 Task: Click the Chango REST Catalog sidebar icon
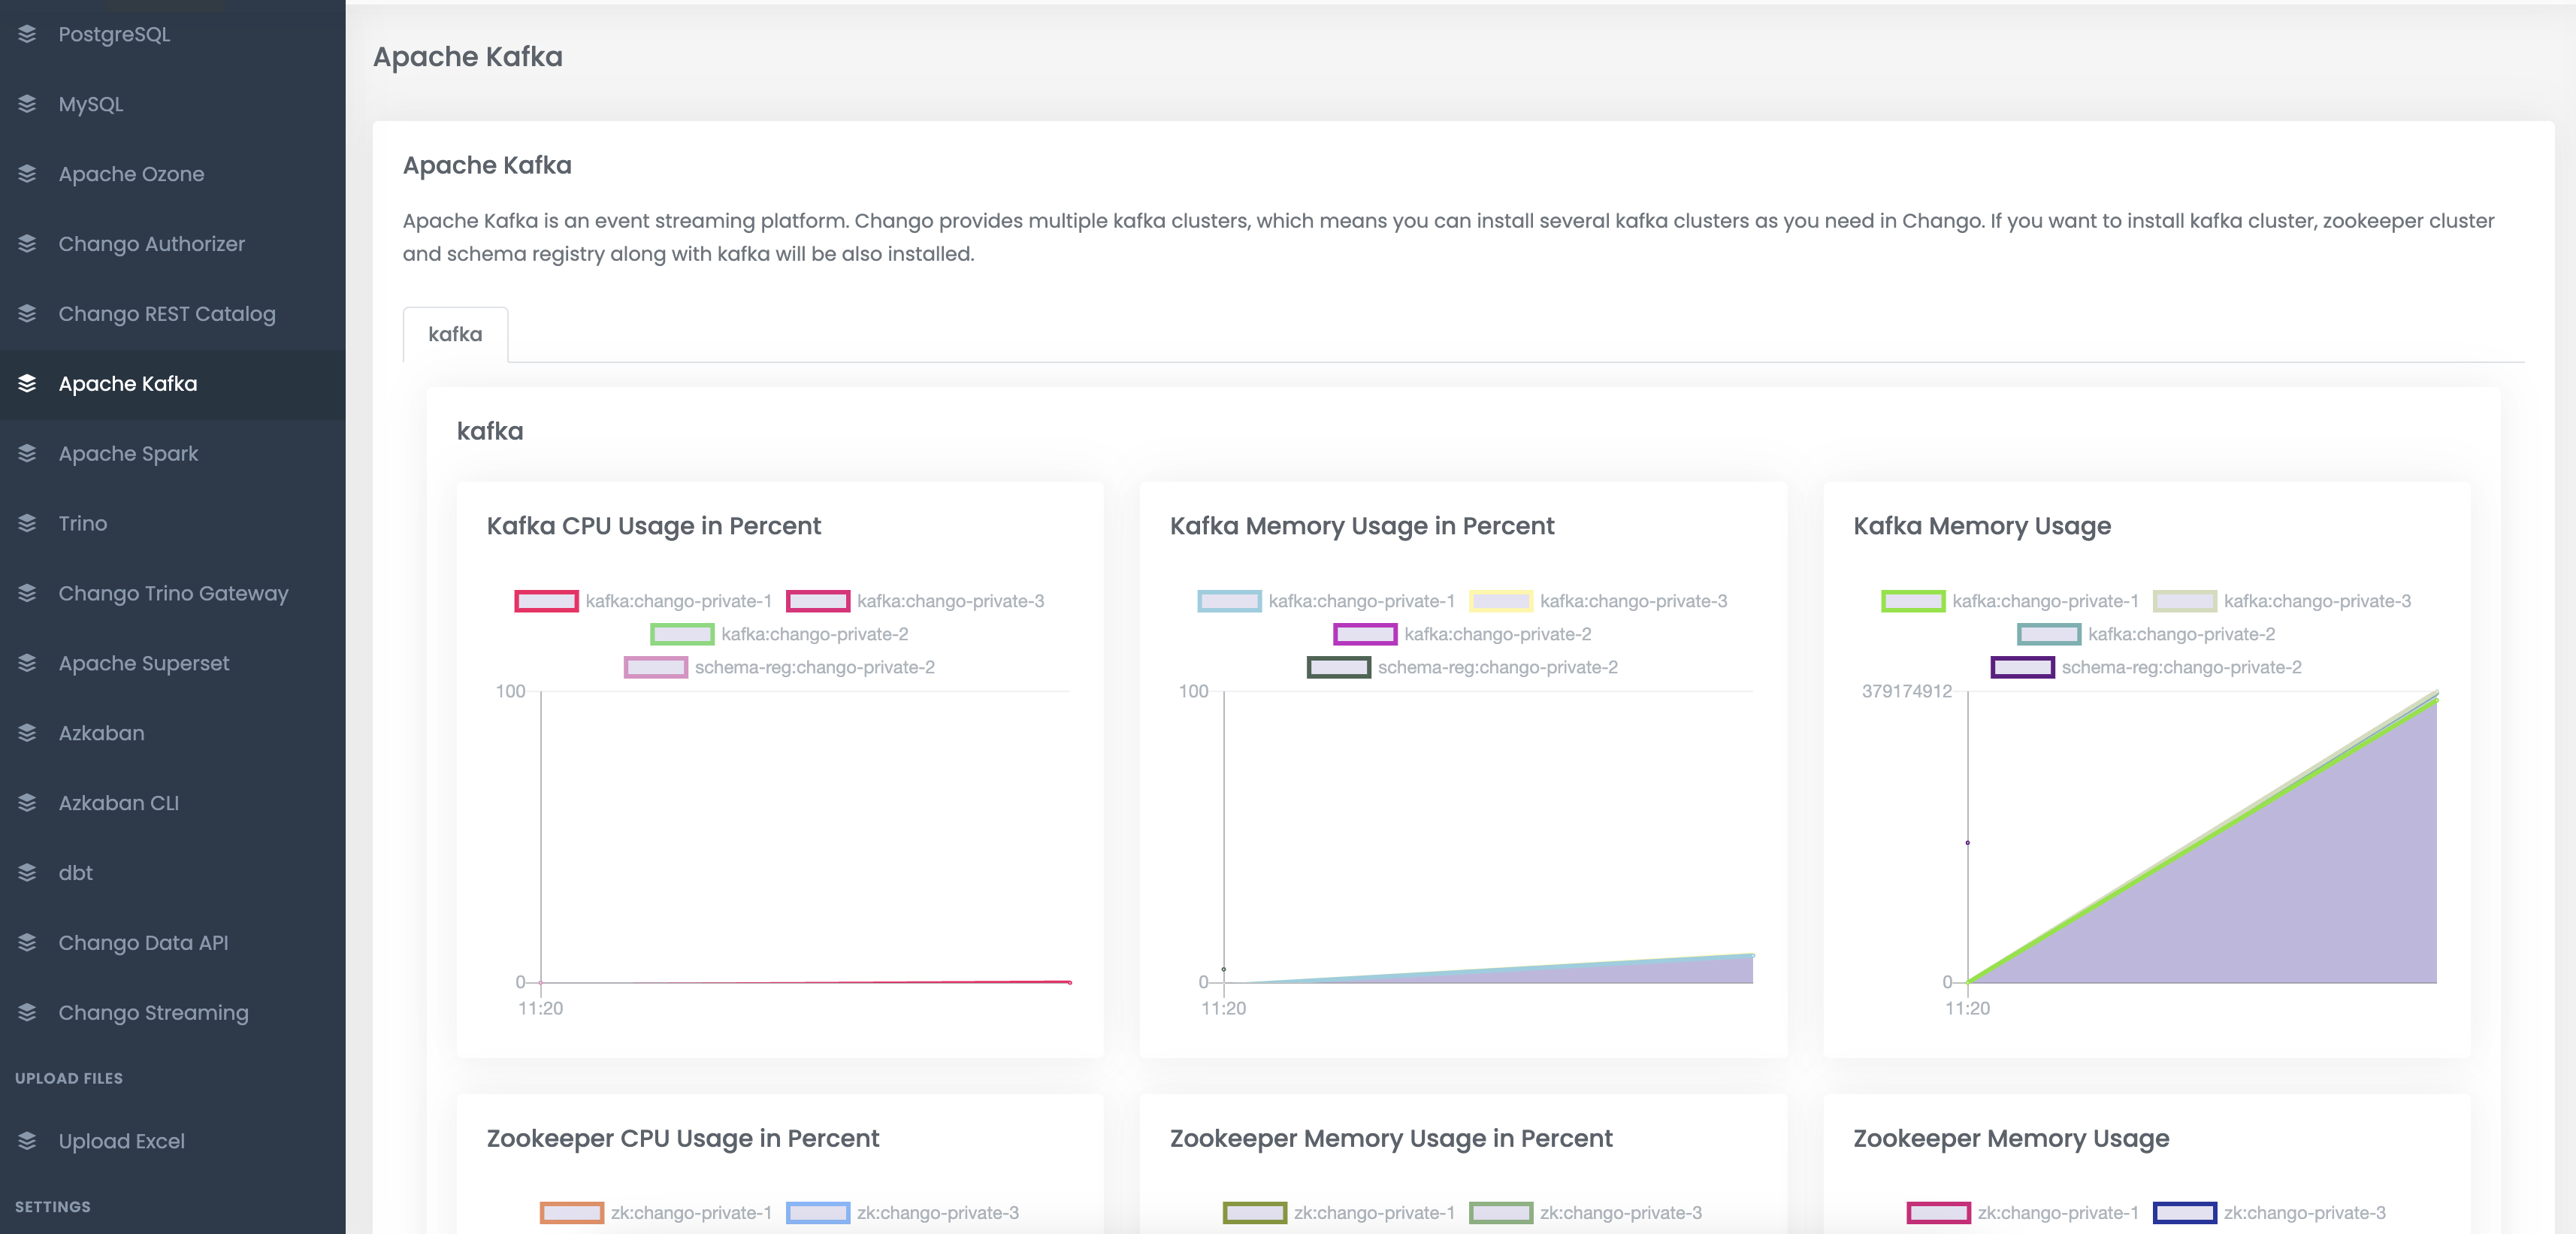pos(27,314)
